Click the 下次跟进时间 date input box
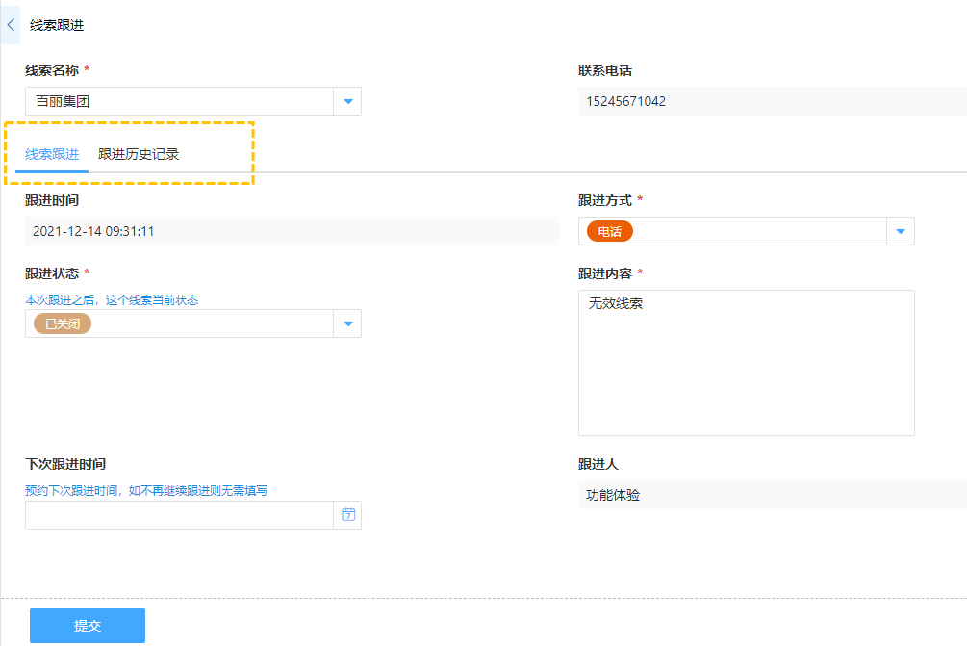Screen dimensions: 967x646 (x=179, y=515)
